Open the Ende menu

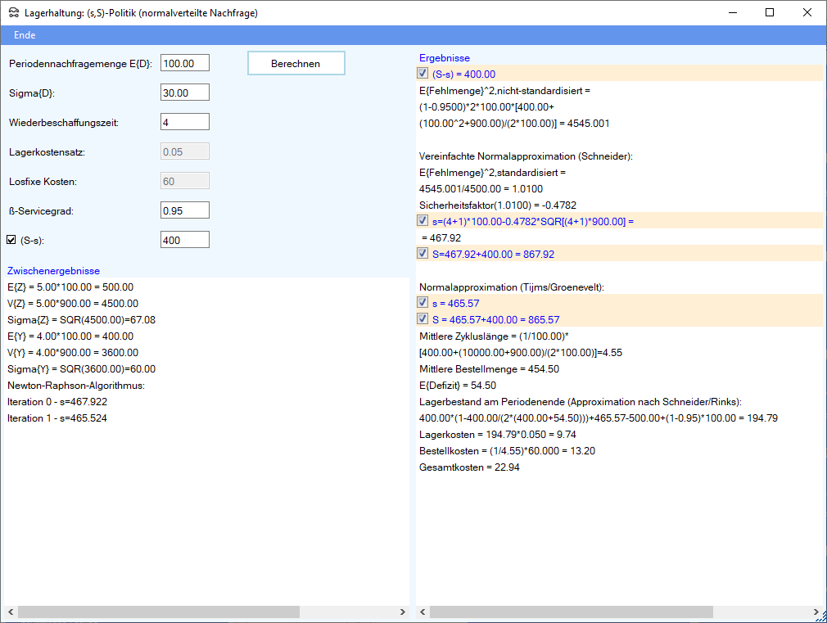click(x=25, y=35)
